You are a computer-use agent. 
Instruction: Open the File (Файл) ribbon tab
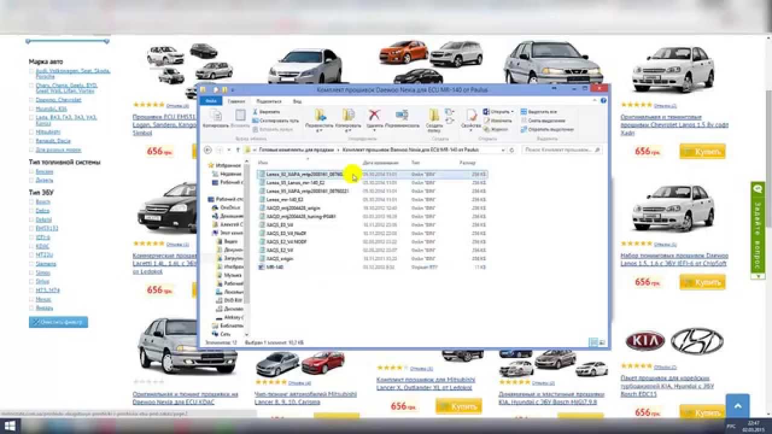(211, 101)
